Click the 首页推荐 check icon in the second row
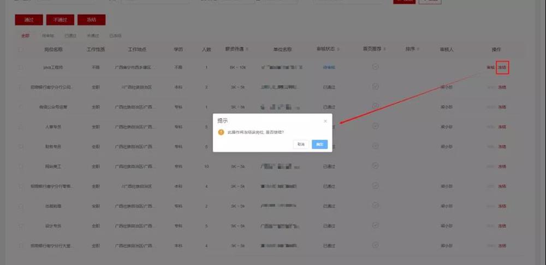Image resolution: width=546 pixels, height=265 pixels. point(375,87)
